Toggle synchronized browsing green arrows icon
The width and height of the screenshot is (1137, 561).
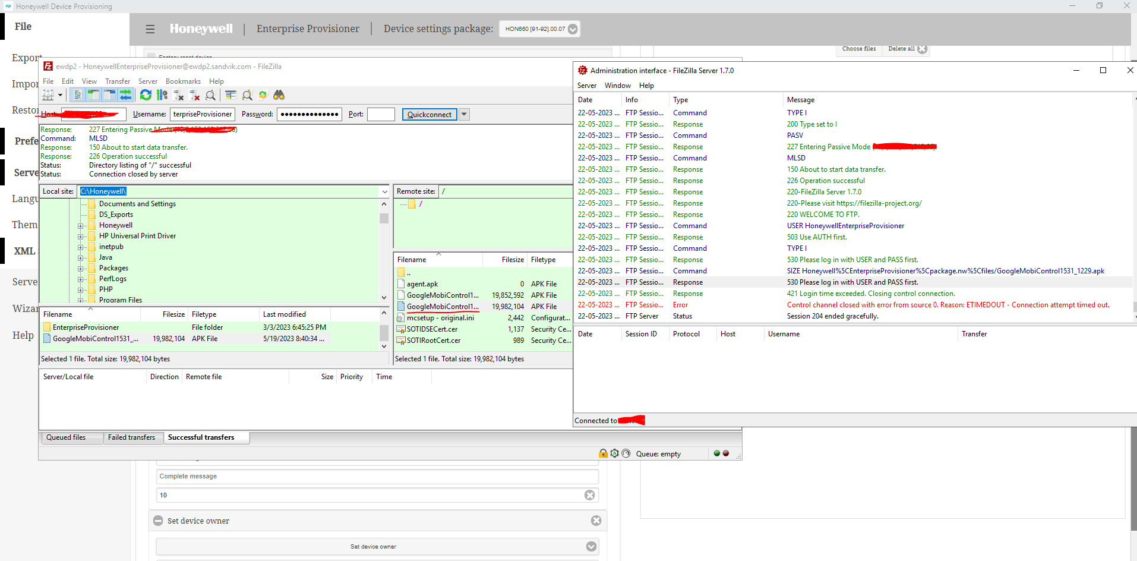263,95
